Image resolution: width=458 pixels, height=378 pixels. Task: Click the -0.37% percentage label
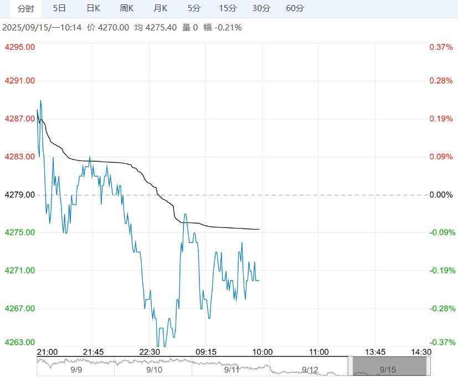[442, 342]
